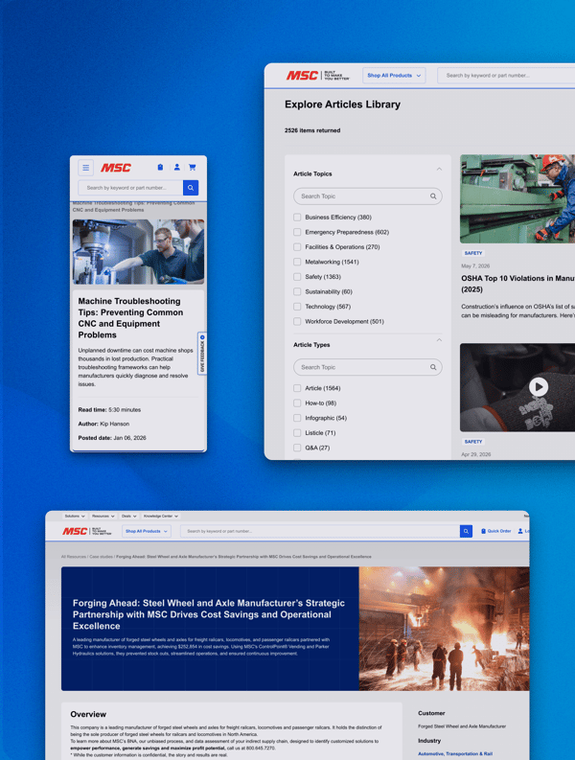The image size is (575, 760).
Task: Check the Article (1564) type filter
Action: [x=297, y=388]
